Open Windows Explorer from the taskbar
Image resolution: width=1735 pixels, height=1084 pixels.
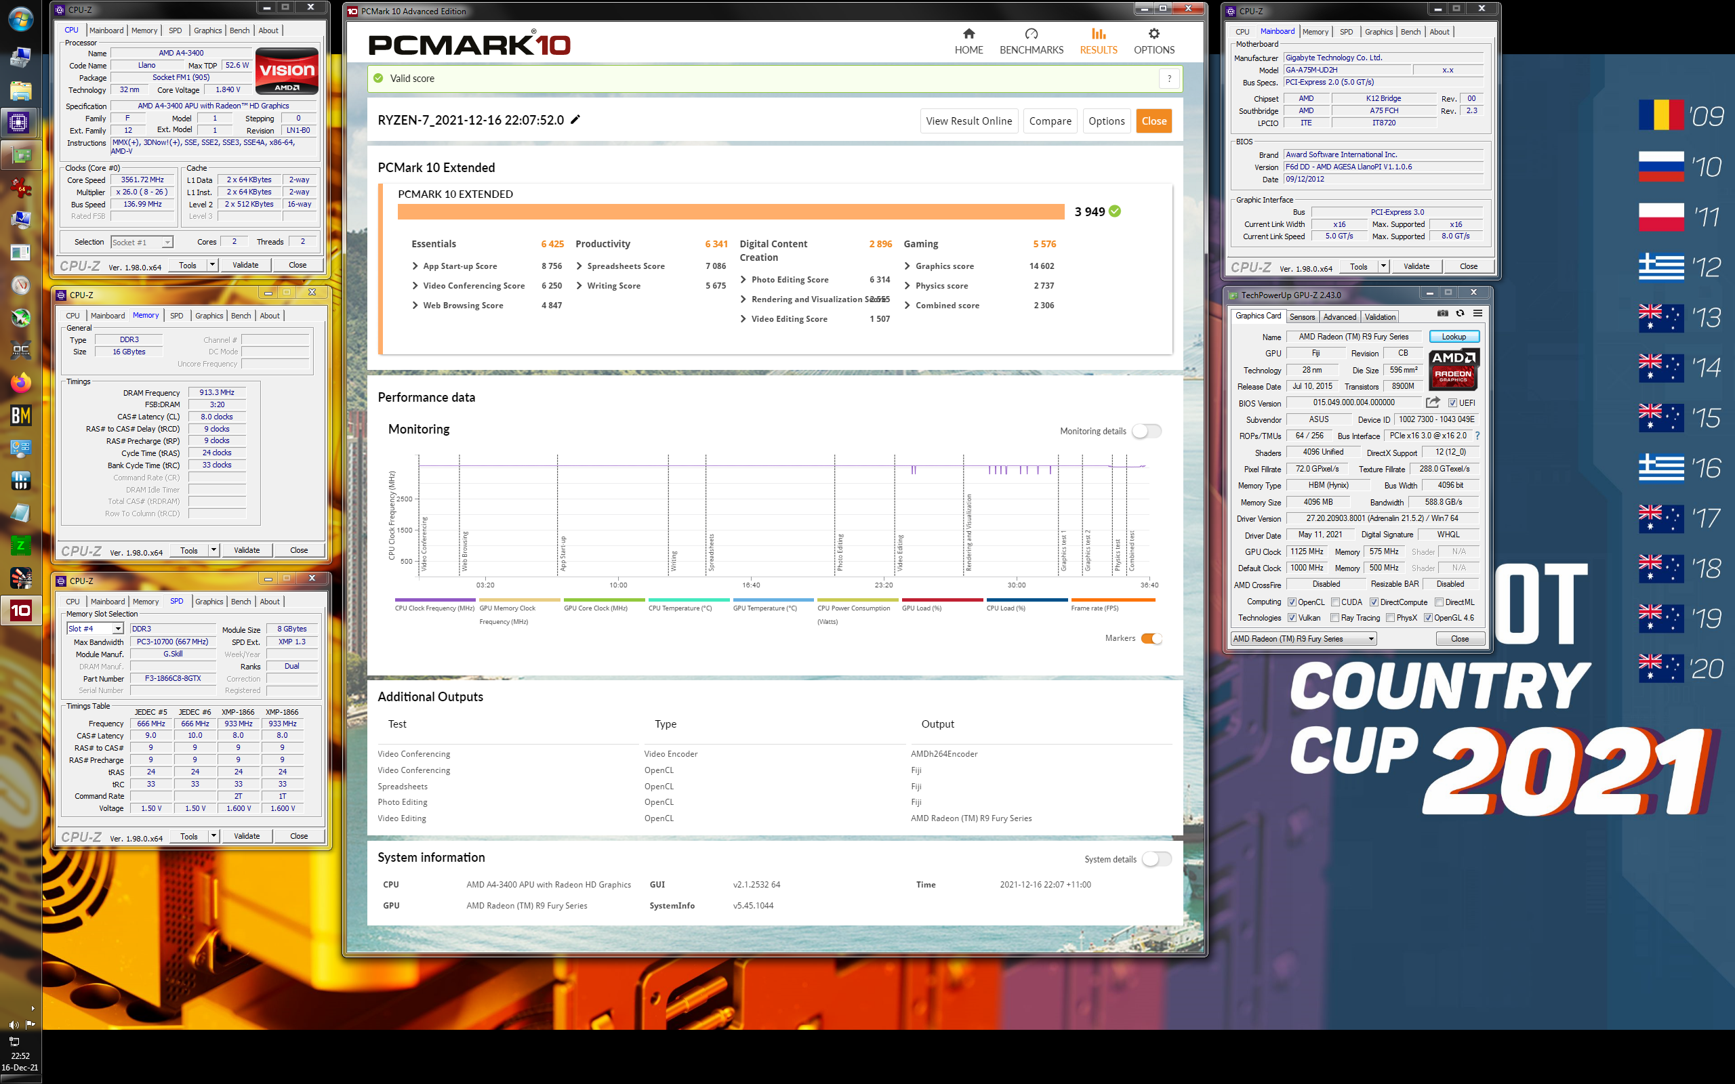pyautogui.click(x=20, y=89)
